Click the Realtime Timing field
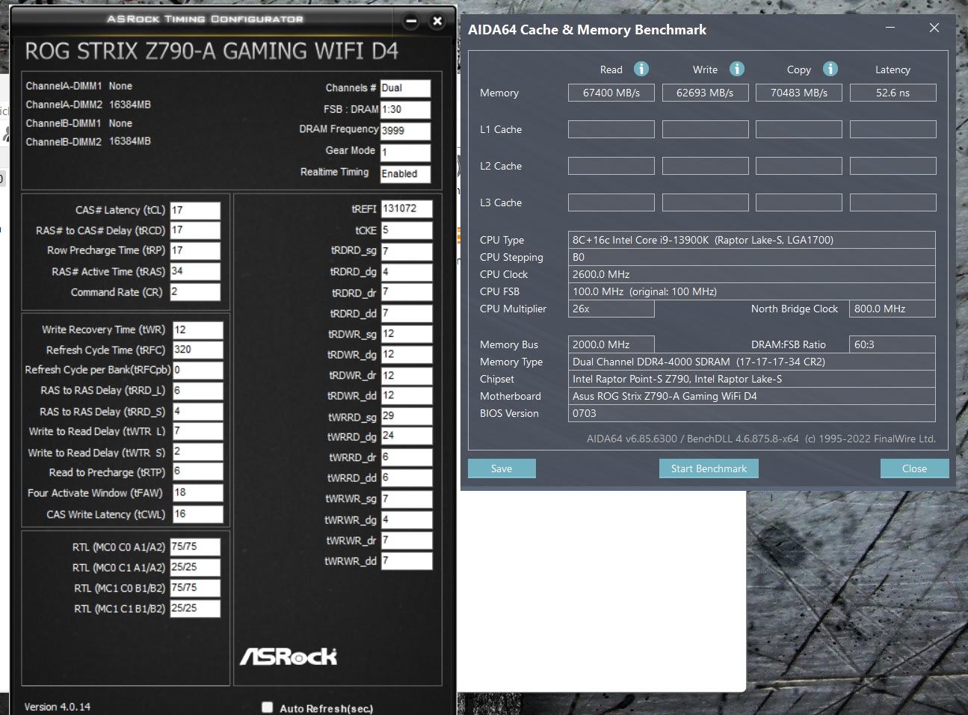 click(405, 174)
